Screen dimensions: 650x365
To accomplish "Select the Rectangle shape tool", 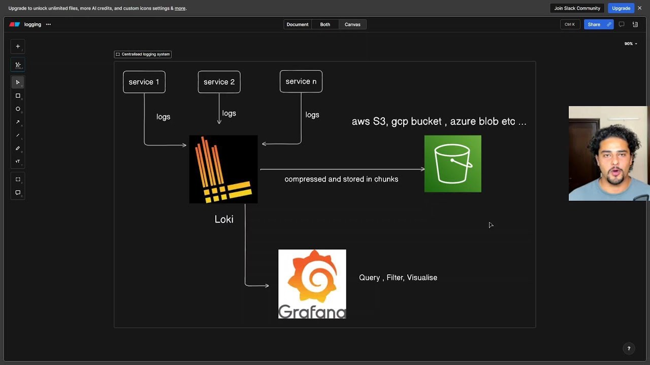I will coord(18,96).
